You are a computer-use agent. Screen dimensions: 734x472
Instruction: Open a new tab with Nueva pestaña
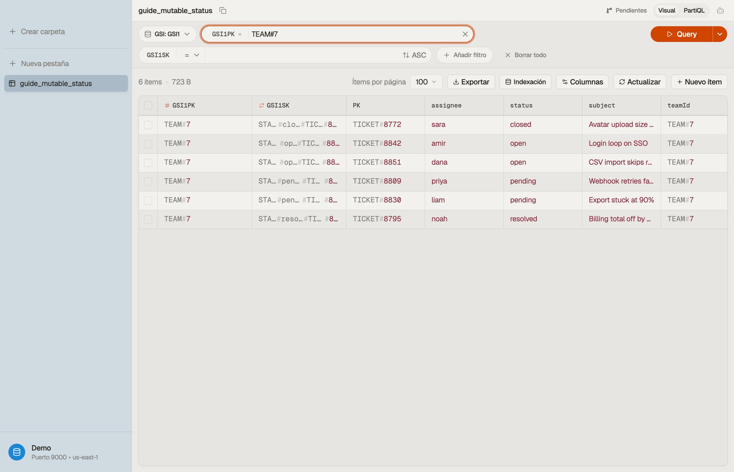(39, 63)
